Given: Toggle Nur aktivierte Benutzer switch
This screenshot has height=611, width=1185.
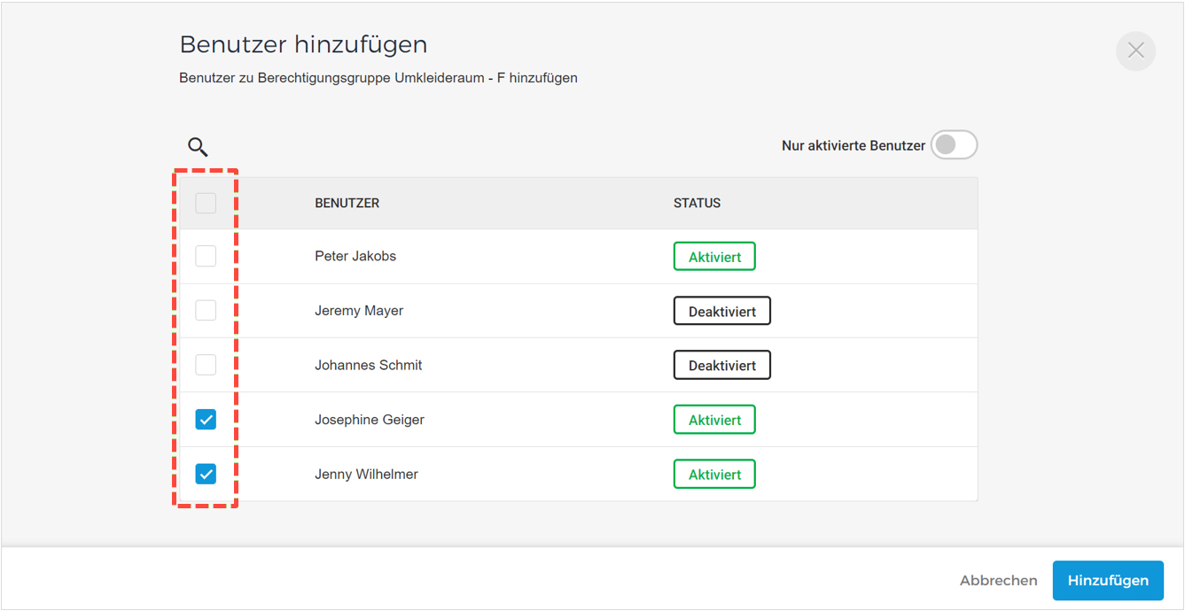Looking at the screenshot, I should [954, 145].
